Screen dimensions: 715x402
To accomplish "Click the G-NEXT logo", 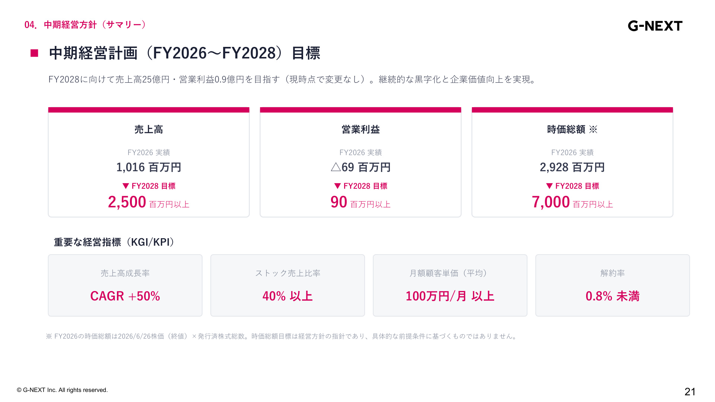I will tap(655, 26).
